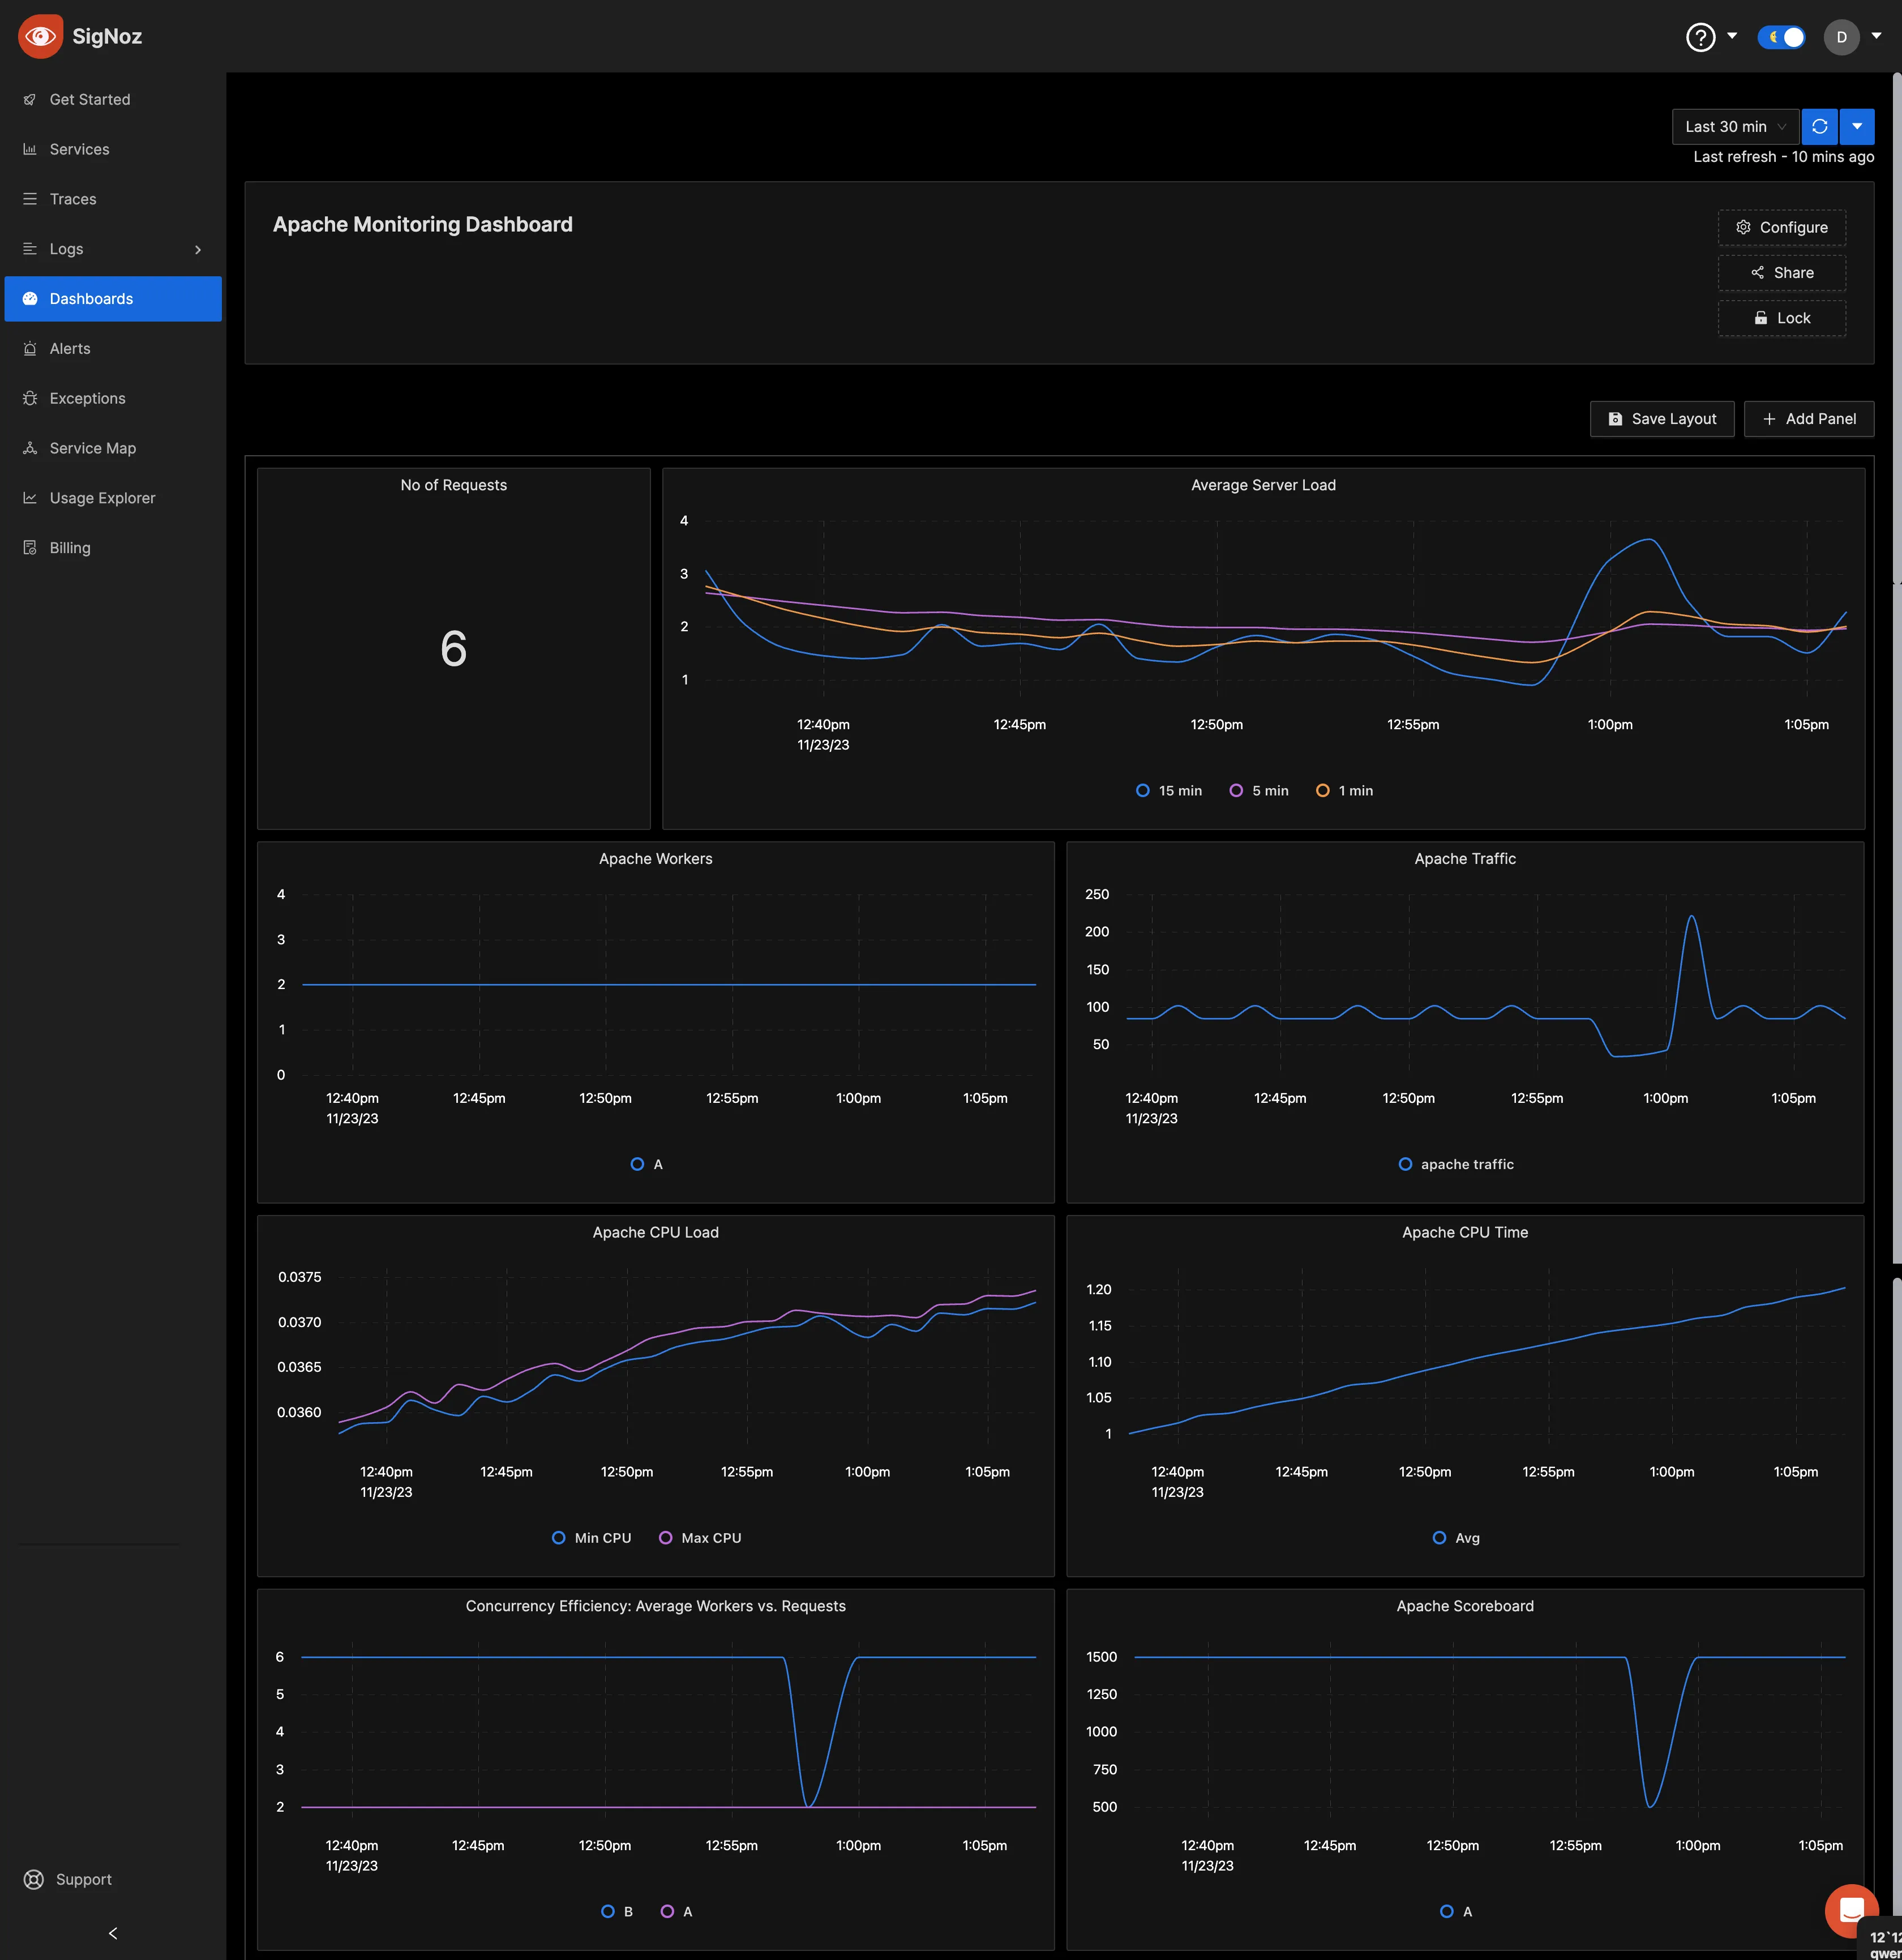Viewport: 1902px width, 1960px height.
Task: Collapse the sidebar with the arrow
Action: tap(113, 1933)
